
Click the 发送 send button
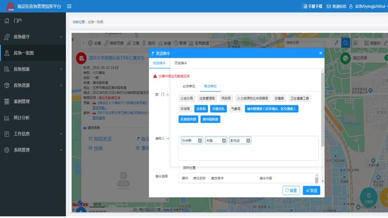(311, 190)
